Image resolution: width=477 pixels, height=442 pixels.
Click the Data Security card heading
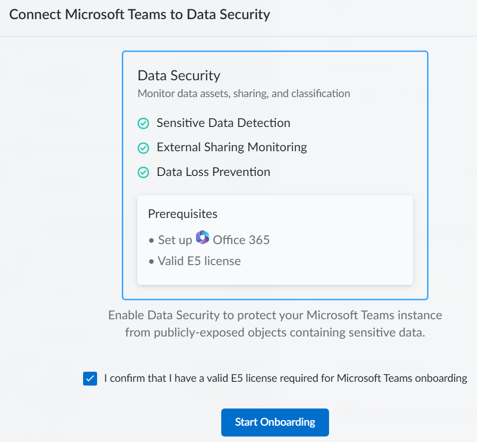[179, 76]
